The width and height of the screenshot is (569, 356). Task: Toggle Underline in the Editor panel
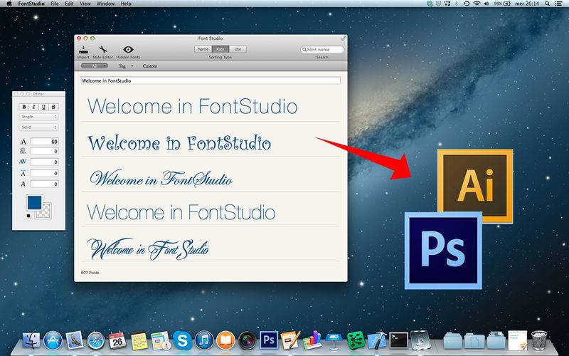(43, 107)
